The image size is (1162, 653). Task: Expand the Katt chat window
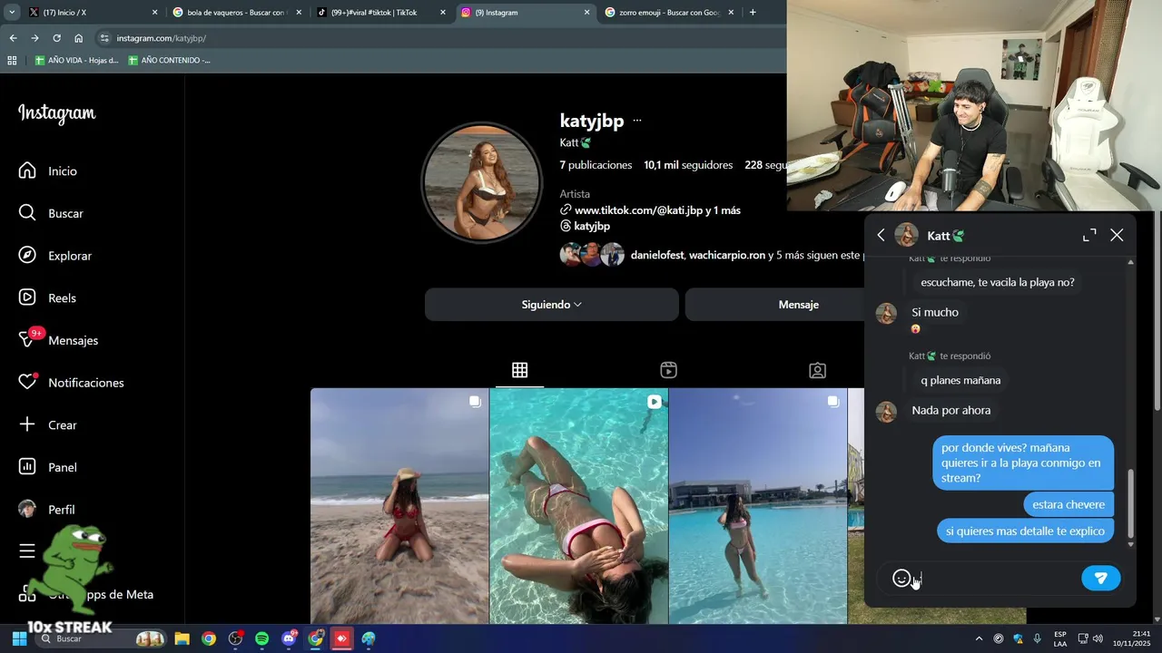coord(1089,235)
